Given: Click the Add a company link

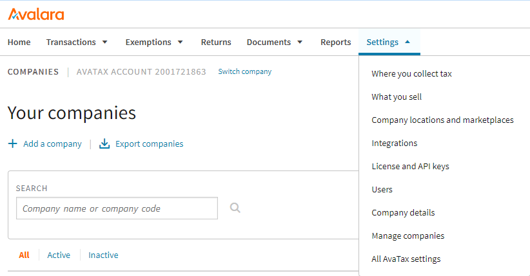Looking at the screenshot, I should [x=52, y=143].
